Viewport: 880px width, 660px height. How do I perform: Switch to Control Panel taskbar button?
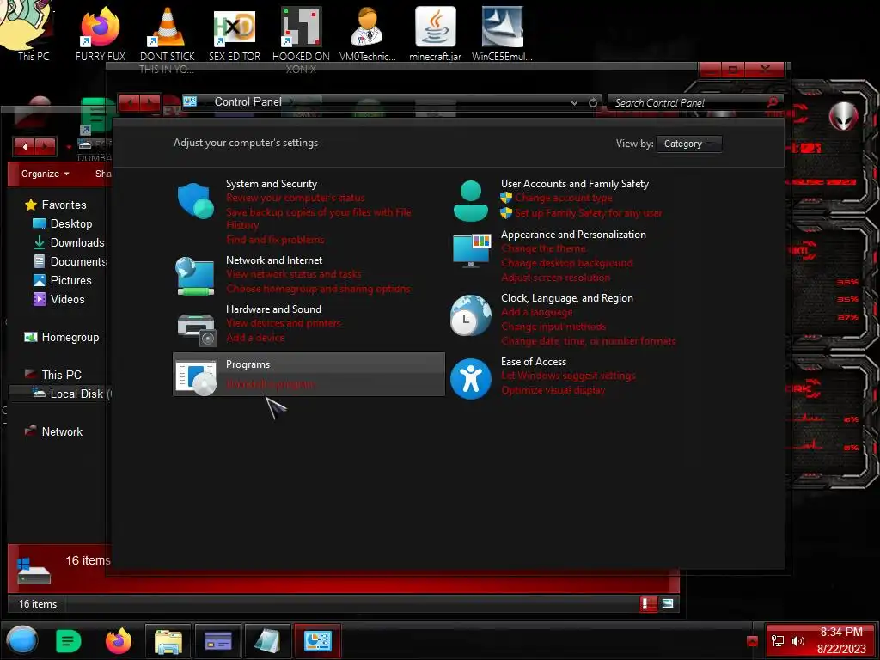click(317, 641)
